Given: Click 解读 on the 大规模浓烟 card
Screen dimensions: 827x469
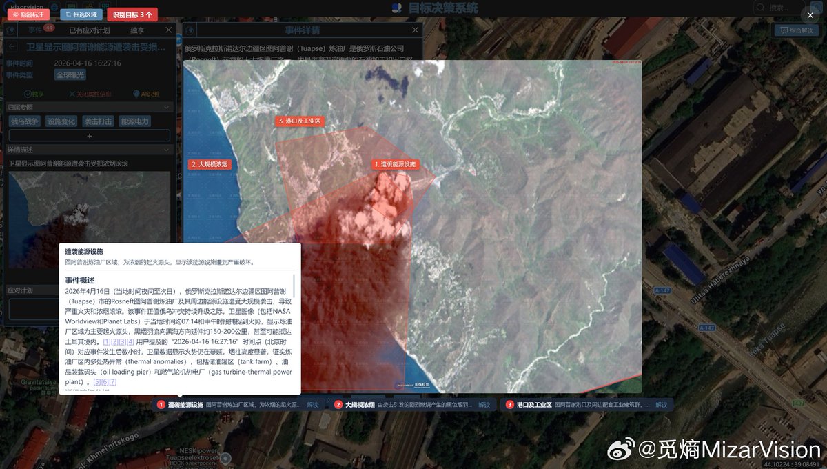Looking at the screenshot, I should pyautogui.click(x=484, y=405).
